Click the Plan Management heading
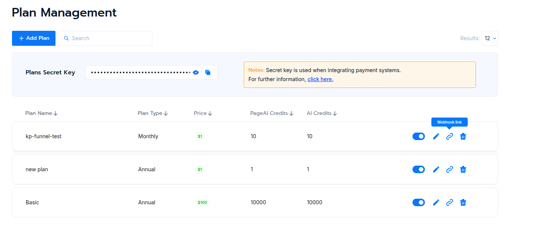The height and width of the screenshot is (252, 534). coord(64,12)
